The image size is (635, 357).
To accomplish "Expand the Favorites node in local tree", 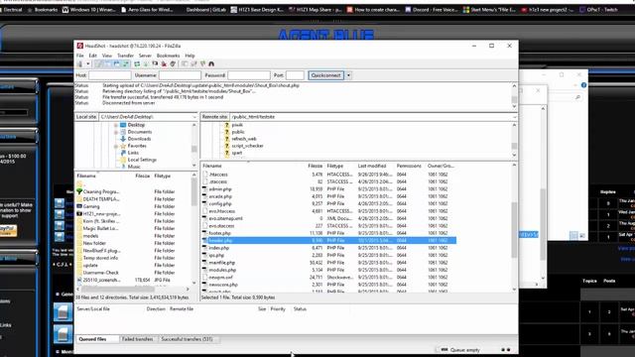I will coord(116,146).
